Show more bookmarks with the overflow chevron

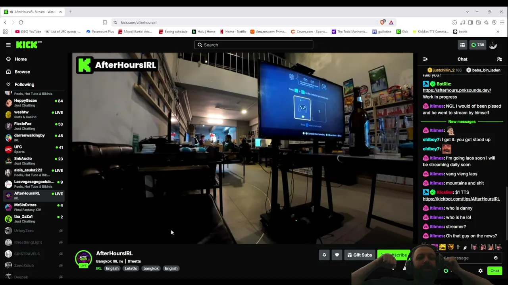498,32
